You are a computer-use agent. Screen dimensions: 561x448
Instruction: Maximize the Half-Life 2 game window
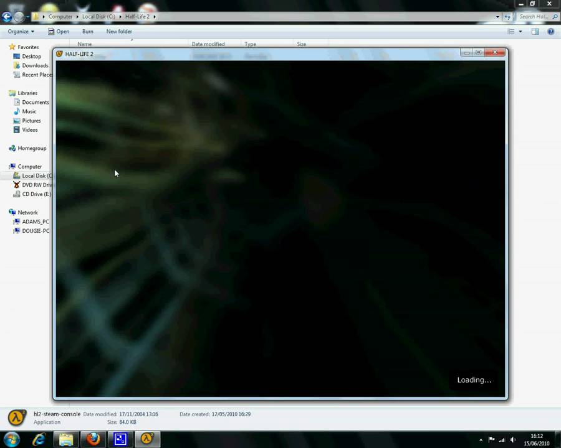(x=478, y=52)
